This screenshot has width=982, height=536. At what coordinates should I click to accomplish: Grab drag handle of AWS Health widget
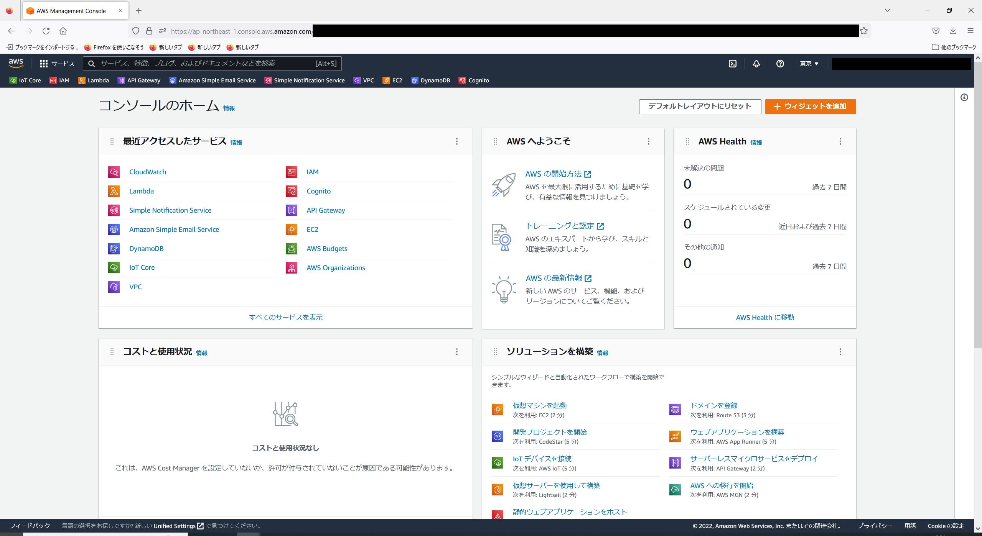(687, 141)
